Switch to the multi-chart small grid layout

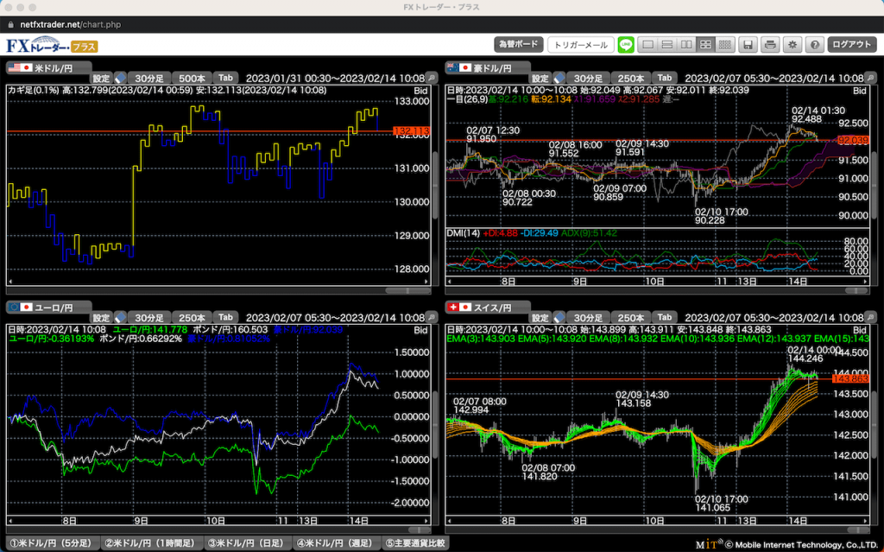pos(724,45)
